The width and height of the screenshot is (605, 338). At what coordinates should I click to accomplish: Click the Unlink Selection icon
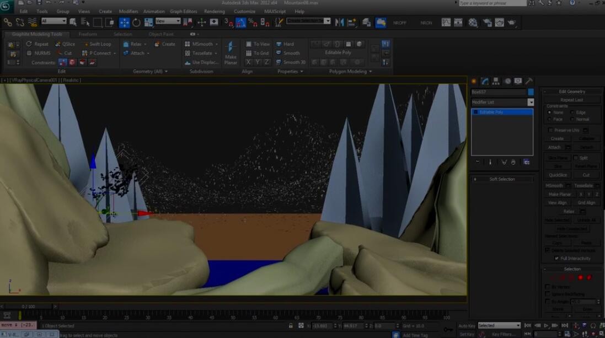[20, 23]
